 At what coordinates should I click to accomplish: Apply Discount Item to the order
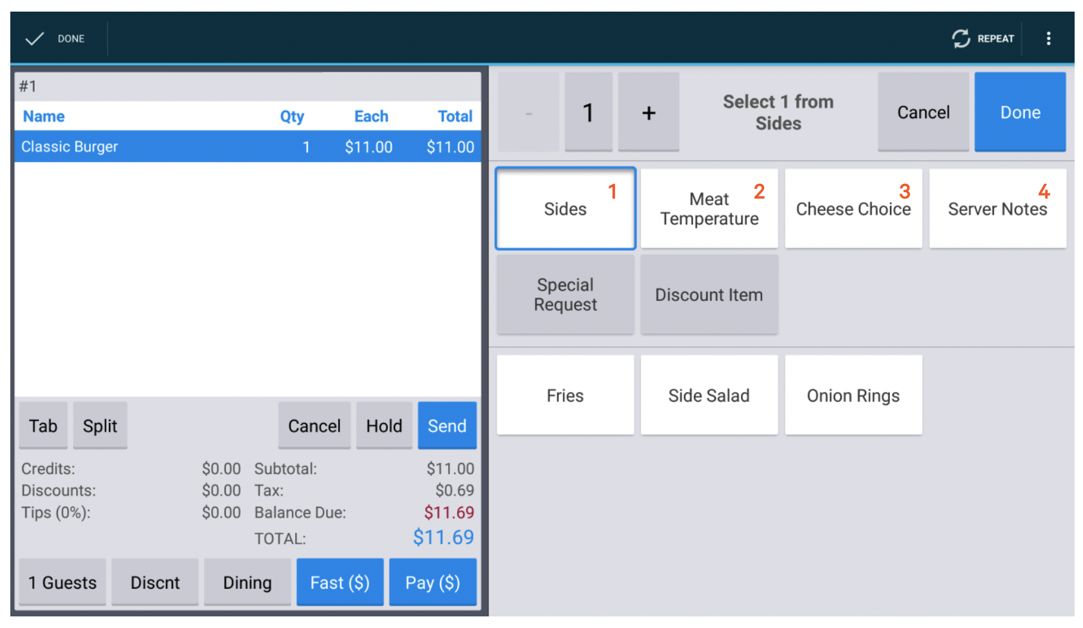(x=709, y=294)
